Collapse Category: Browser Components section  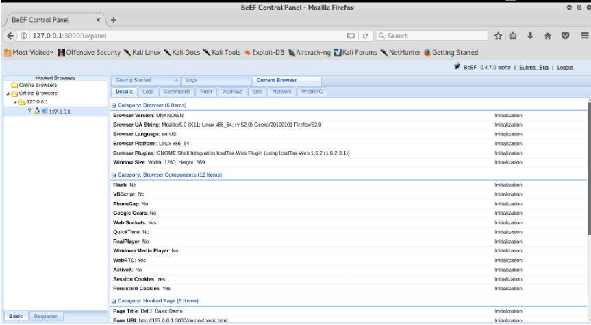pos(114,175)
